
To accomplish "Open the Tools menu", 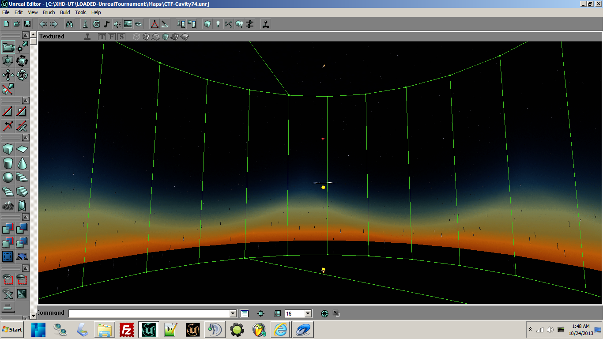I will tap(81, 12).
